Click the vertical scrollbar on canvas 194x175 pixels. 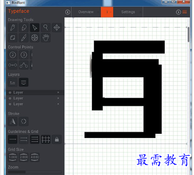188,34
